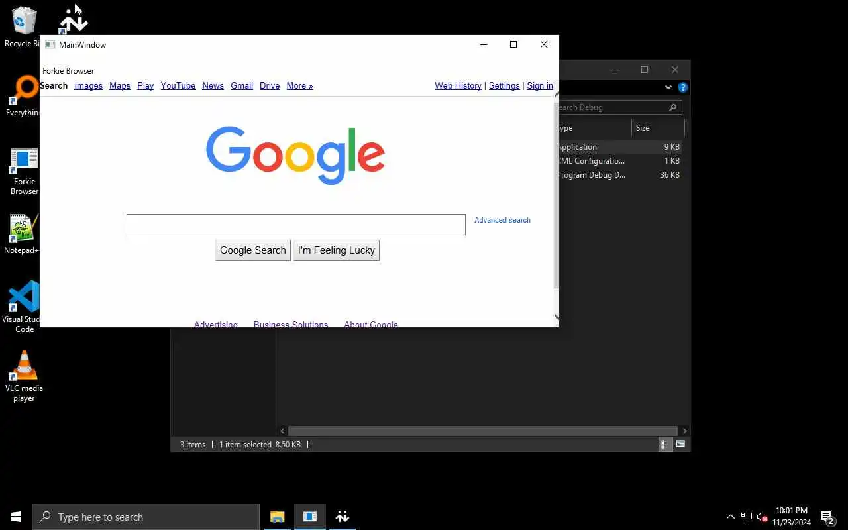Image resolution: width=848 pixels, height=530 pixels.
Task: Maximize the File Explorer window
Action: point(645,70)
